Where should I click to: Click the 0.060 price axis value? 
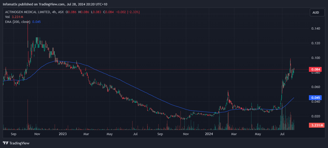316,87
